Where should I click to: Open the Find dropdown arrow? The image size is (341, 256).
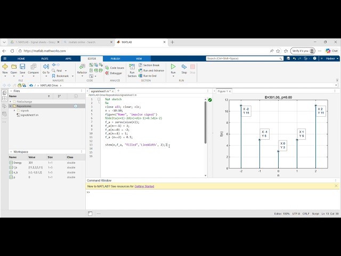pos(66,71)
